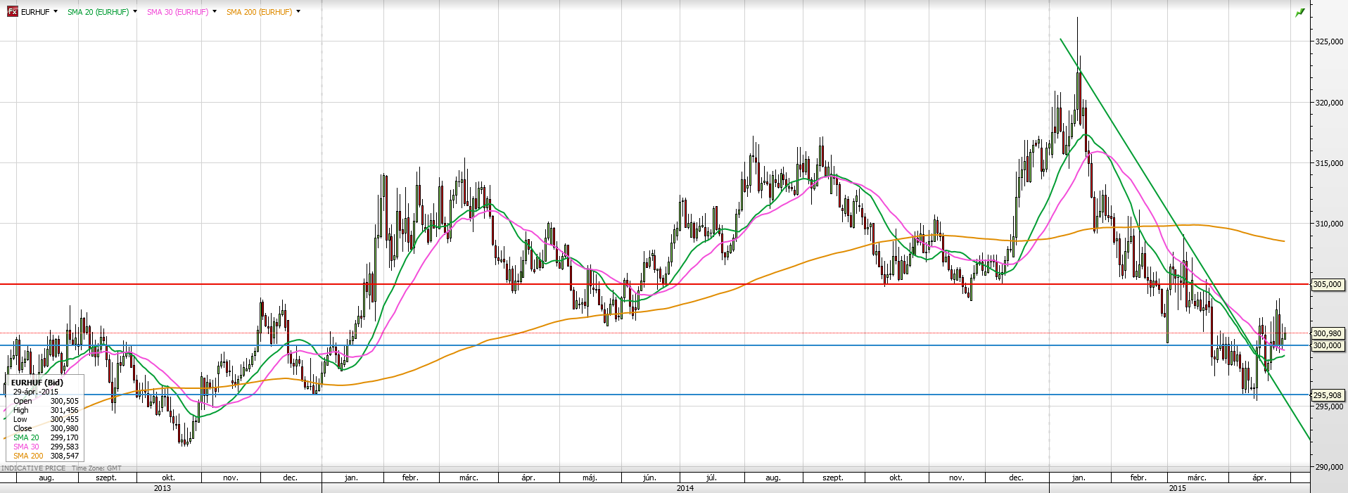The height and width of the screenshot is (493, 1348).
Task: Click the Fx instrument icon
Action: (12, 12)
